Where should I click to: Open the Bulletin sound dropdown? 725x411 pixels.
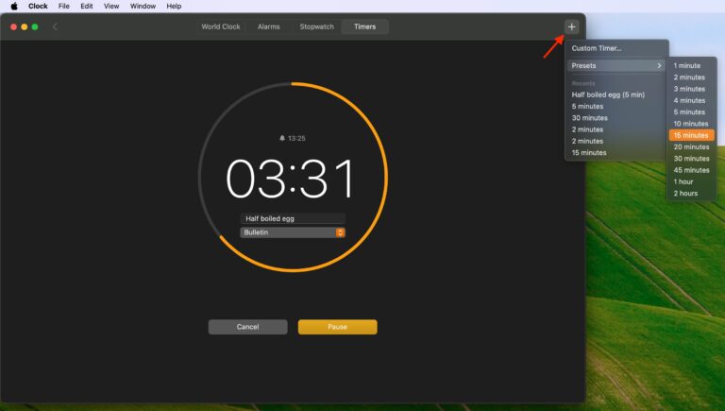[x=293, y=232]
